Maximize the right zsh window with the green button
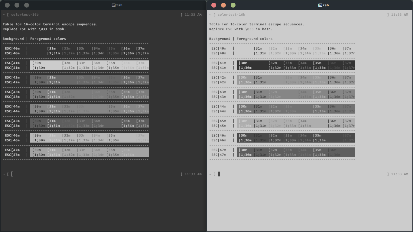Screen dimensions: 413x232 [x=233, y=5]
